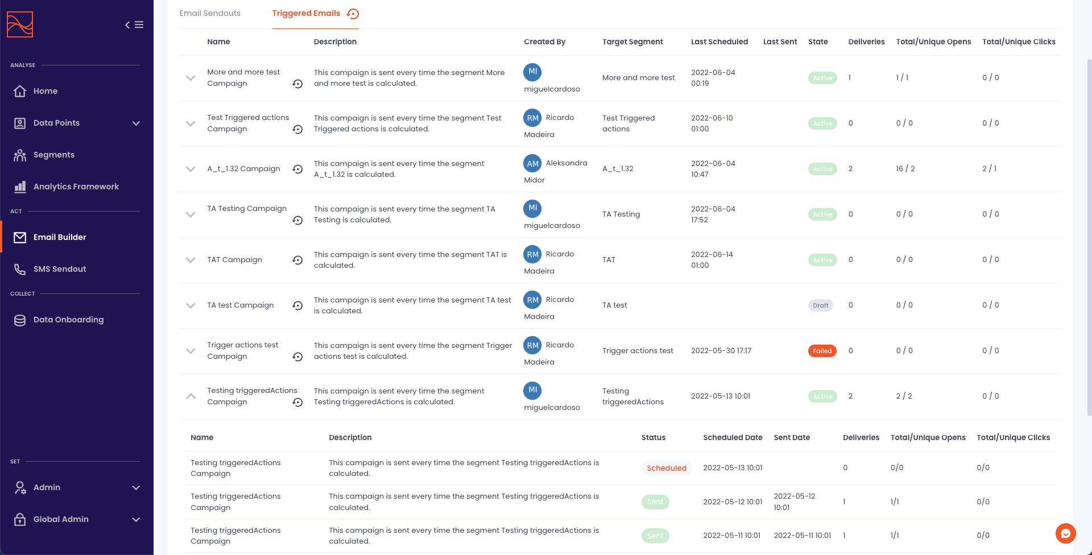Image resolution: width=1092 pixels, height=555 pixels.
Task: Expand TAT Campaign row
Action: (x=191, y=260)
